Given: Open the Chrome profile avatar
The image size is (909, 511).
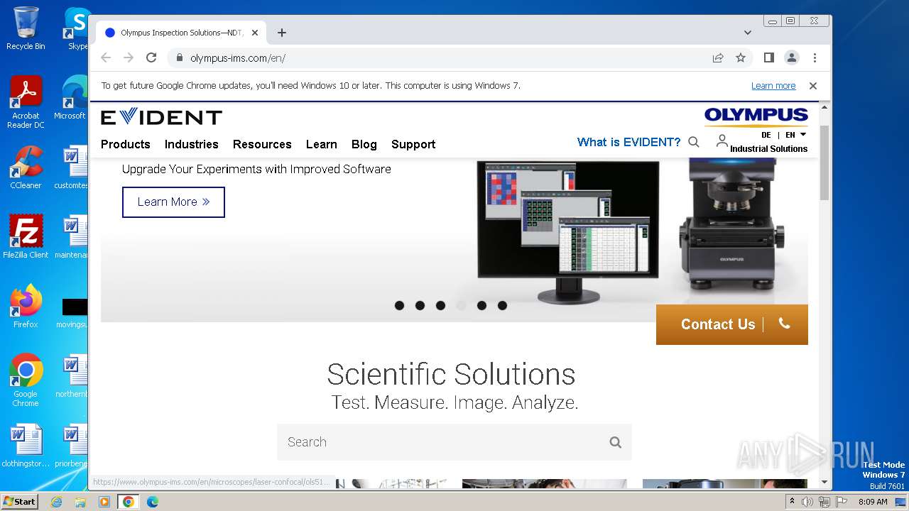Looking at the screenshot, I should (x=792, y=57).
